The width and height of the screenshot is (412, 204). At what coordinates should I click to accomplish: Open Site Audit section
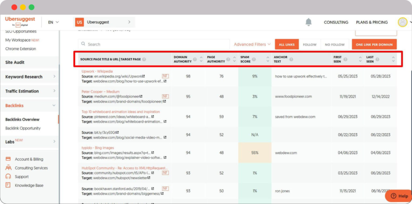point(15,62)
